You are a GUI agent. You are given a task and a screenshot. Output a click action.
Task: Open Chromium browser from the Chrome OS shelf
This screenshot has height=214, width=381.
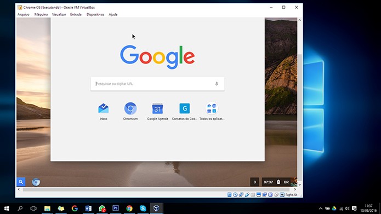[36, 182]
